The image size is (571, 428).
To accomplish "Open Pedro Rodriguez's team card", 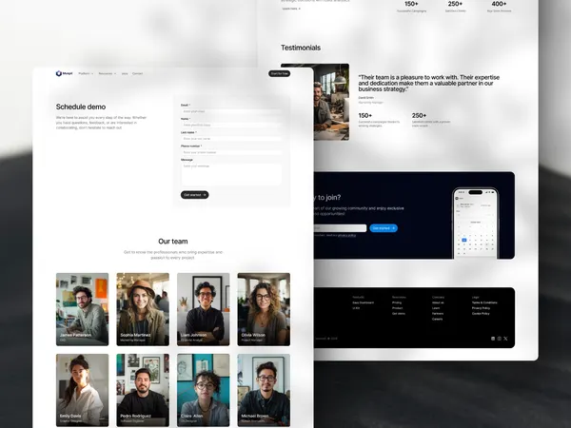I will (x=143, y=390).
